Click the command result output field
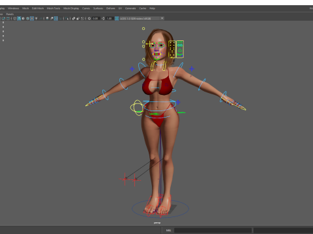This screenshot has height=234, width=313. pyautogui.click(x=283, y=230)
